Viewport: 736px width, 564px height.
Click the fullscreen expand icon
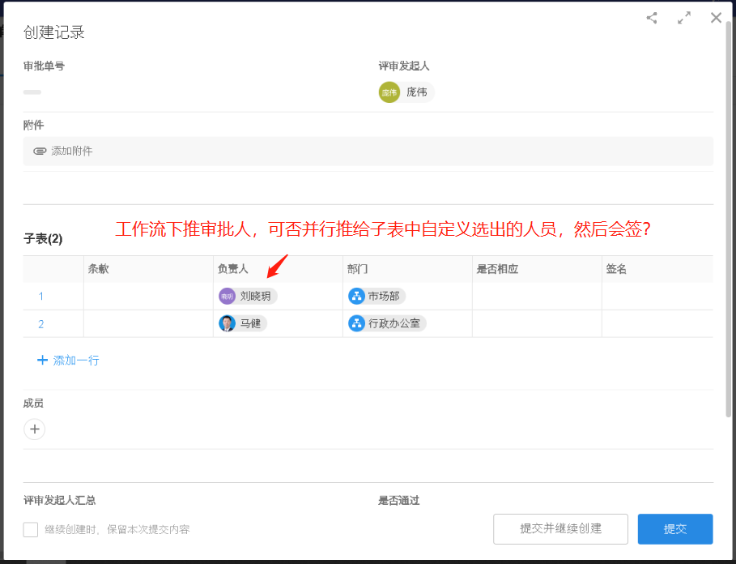pos(683,17)
